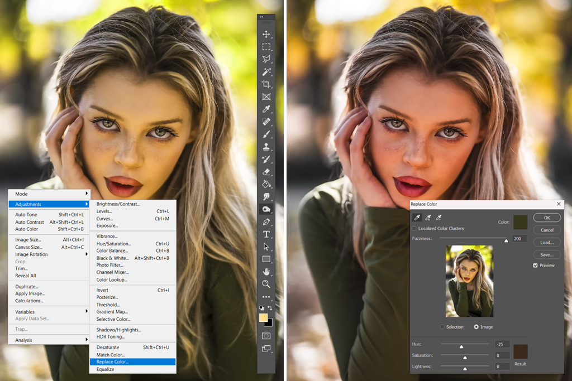572x381 pixels.
Task: Choose Desaturate adjustment
Action: 133,348
